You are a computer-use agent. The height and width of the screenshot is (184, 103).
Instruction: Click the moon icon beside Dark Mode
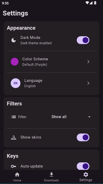[13, 40]
